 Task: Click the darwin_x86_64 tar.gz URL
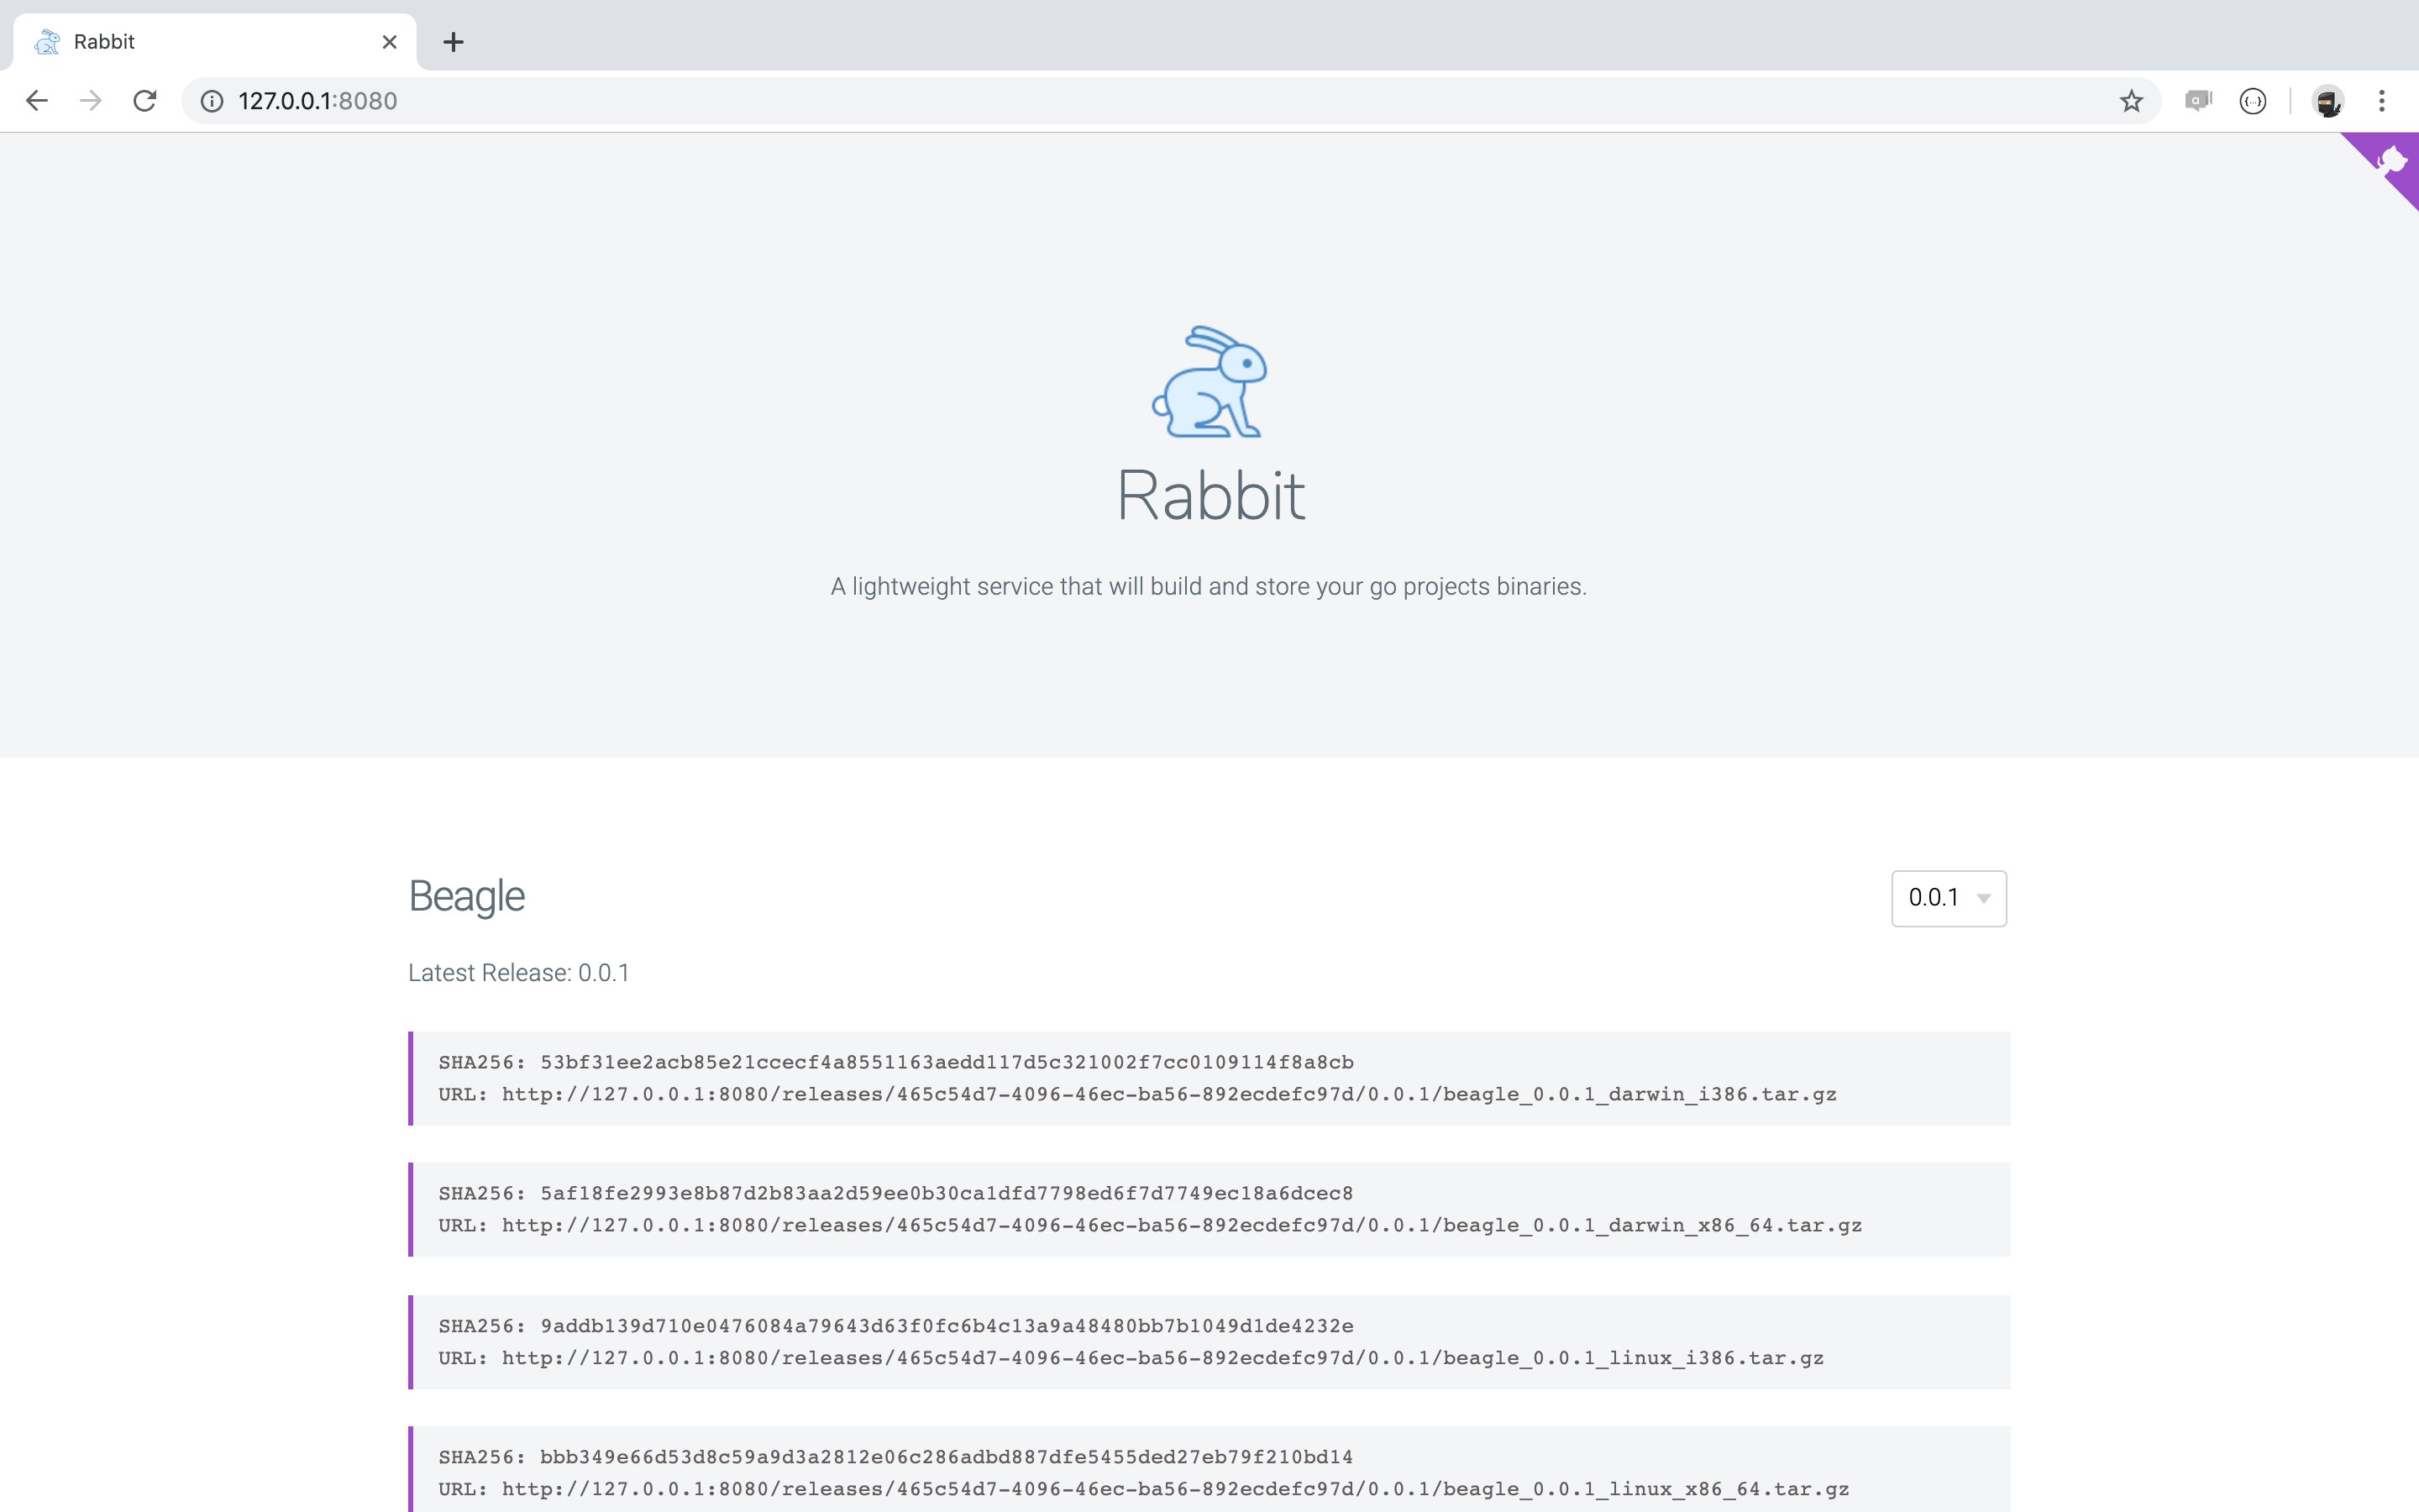point(1180,1226)
